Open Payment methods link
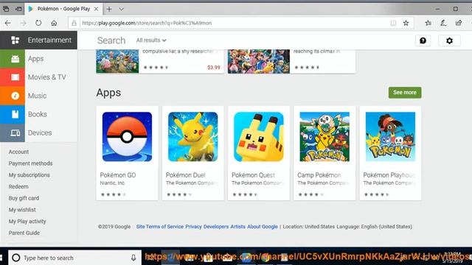 click(31, 163)
